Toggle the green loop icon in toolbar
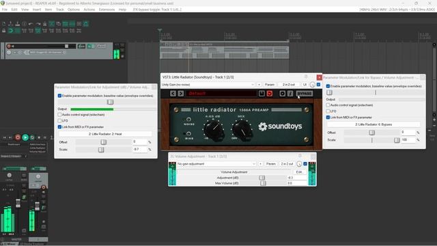This screenshot has height=246, width=437. tap(11, 31)
